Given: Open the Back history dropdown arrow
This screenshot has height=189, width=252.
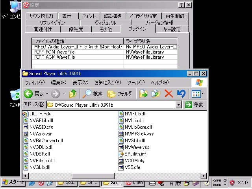Looking at the screenshot, I should click(x=47, y=94).
